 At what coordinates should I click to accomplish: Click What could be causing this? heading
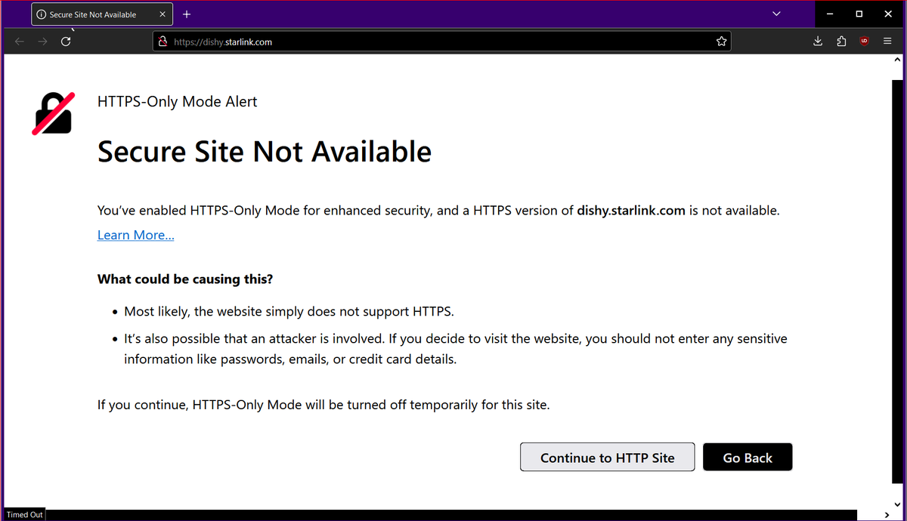pyautogui.click(x=185, y=279)
